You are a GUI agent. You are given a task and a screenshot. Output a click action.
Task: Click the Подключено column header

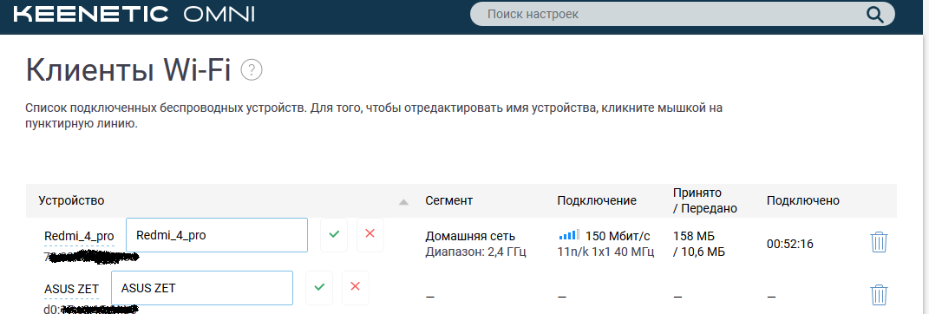pos(803,201)
